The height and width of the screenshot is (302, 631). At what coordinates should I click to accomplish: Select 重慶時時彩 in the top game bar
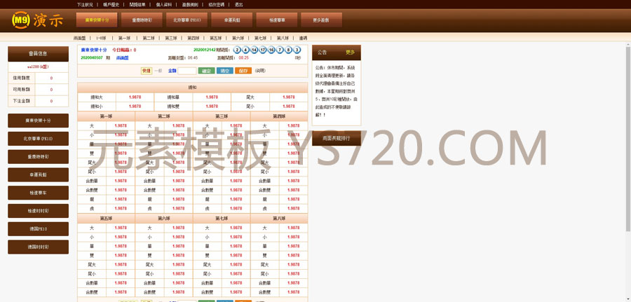[x=142, y=20]
